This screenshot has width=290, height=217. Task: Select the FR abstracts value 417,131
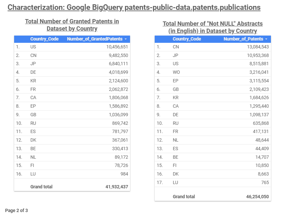point(261,131)
